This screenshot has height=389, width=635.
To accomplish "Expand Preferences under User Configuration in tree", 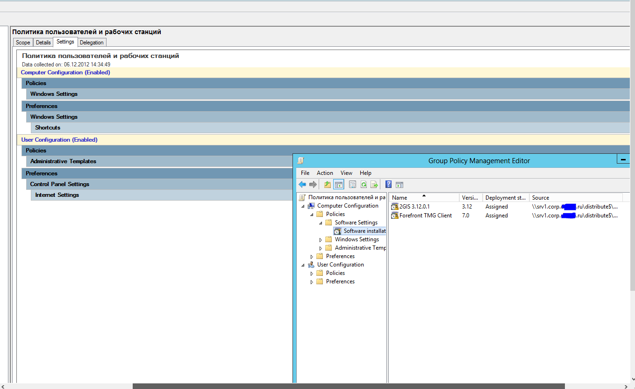I will pos(312,282).
